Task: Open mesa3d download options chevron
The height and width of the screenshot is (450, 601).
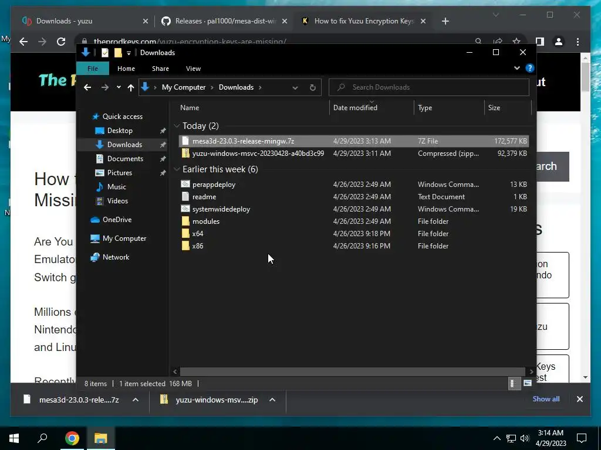Action: [x=136, y=400]
